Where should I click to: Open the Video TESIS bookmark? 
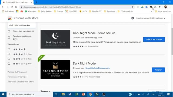pos(71,11)
